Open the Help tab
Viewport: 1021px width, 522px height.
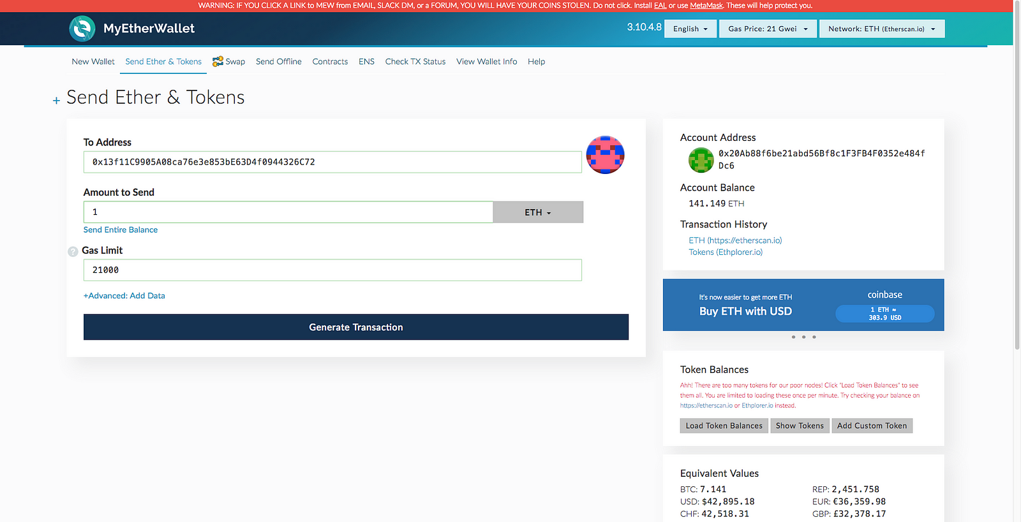pyautogui.click(x=536, y=62)
